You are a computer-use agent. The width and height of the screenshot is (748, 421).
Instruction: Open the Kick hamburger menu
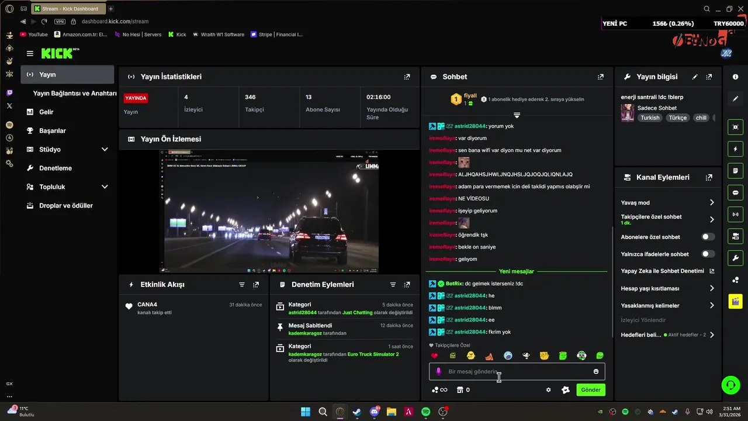(x=30, y=53)
